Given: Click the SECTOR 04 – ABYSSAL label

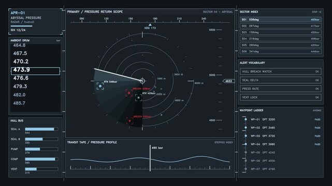Looking at the screenshot, I should (218, 12).
